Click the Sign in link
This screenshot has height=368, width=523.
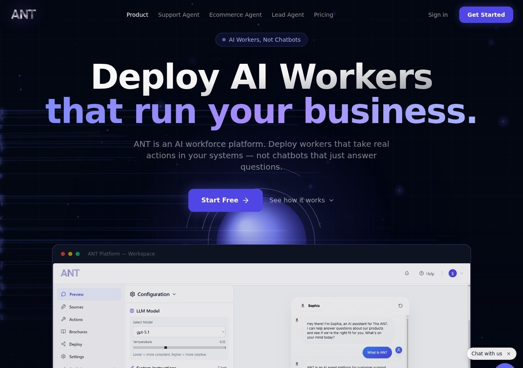point(438,15)
